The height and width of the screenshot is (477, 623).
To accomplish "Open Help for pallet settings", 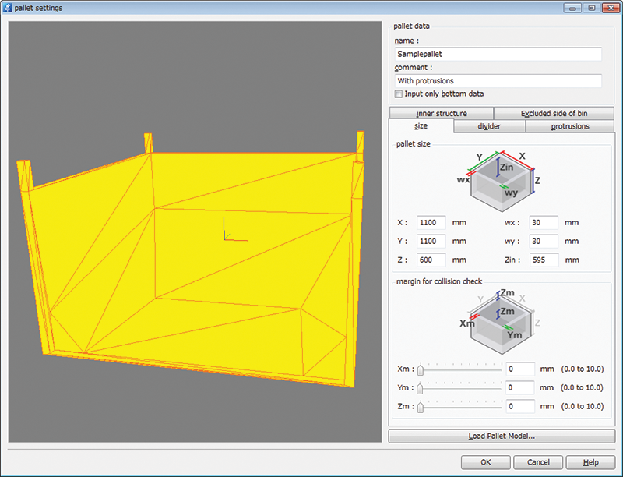I will click(590, 462).
